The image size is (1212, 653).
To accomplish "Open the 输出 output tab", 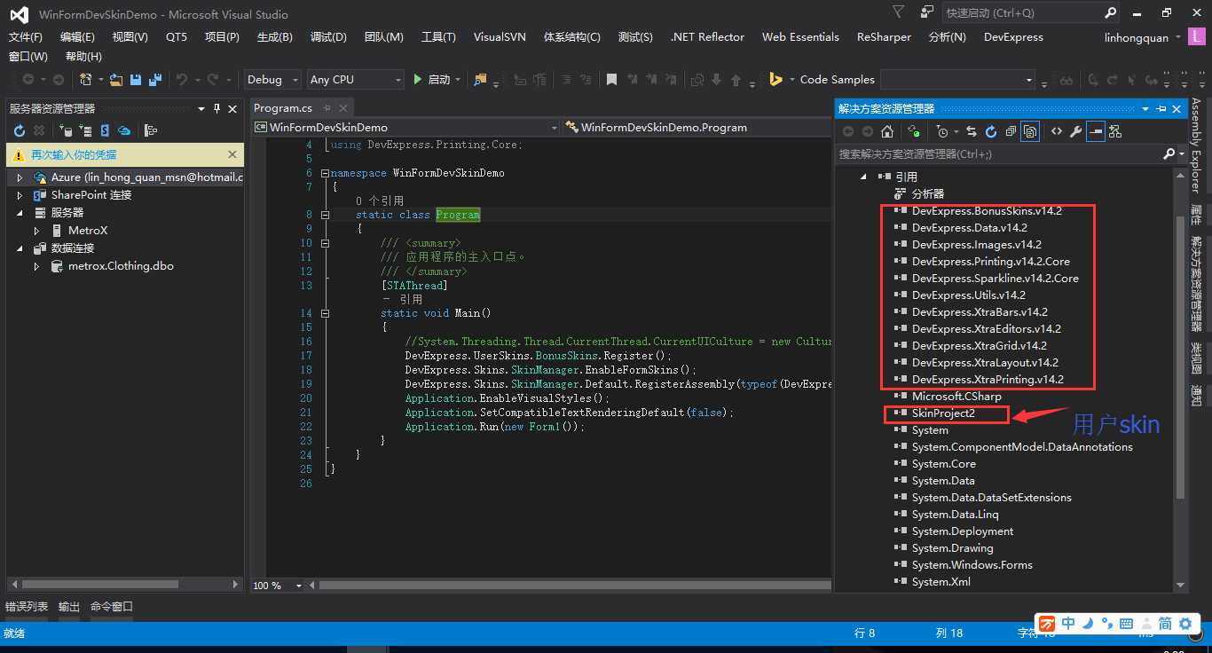I will 69,607.
